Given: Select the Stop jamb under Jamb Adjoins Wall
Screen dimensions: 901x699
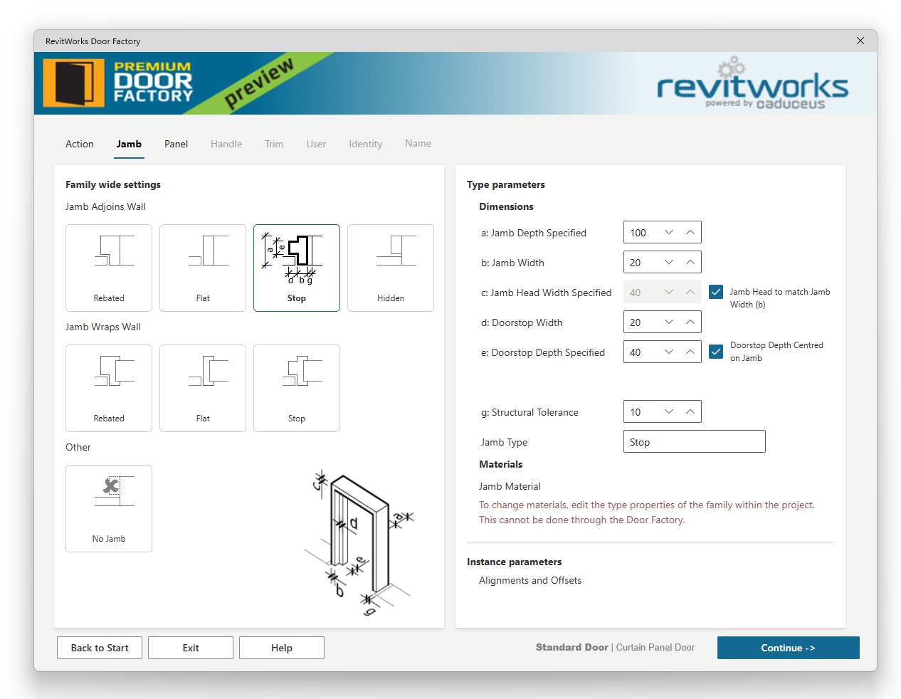Looking at the screenshot, I should 297,268.
